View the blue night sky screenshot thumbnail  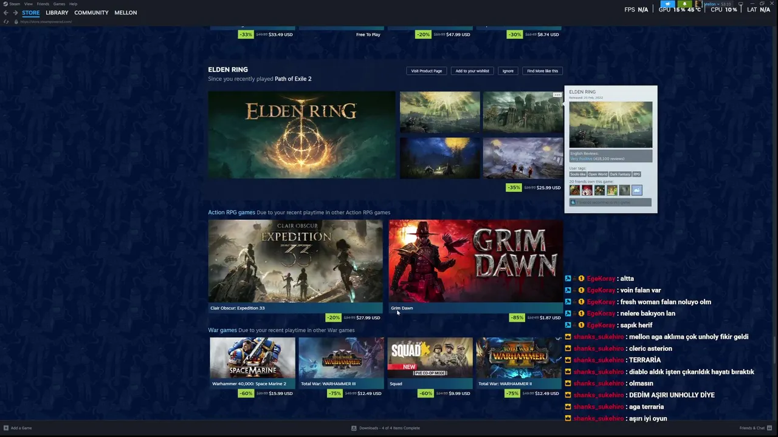point(440,158)
